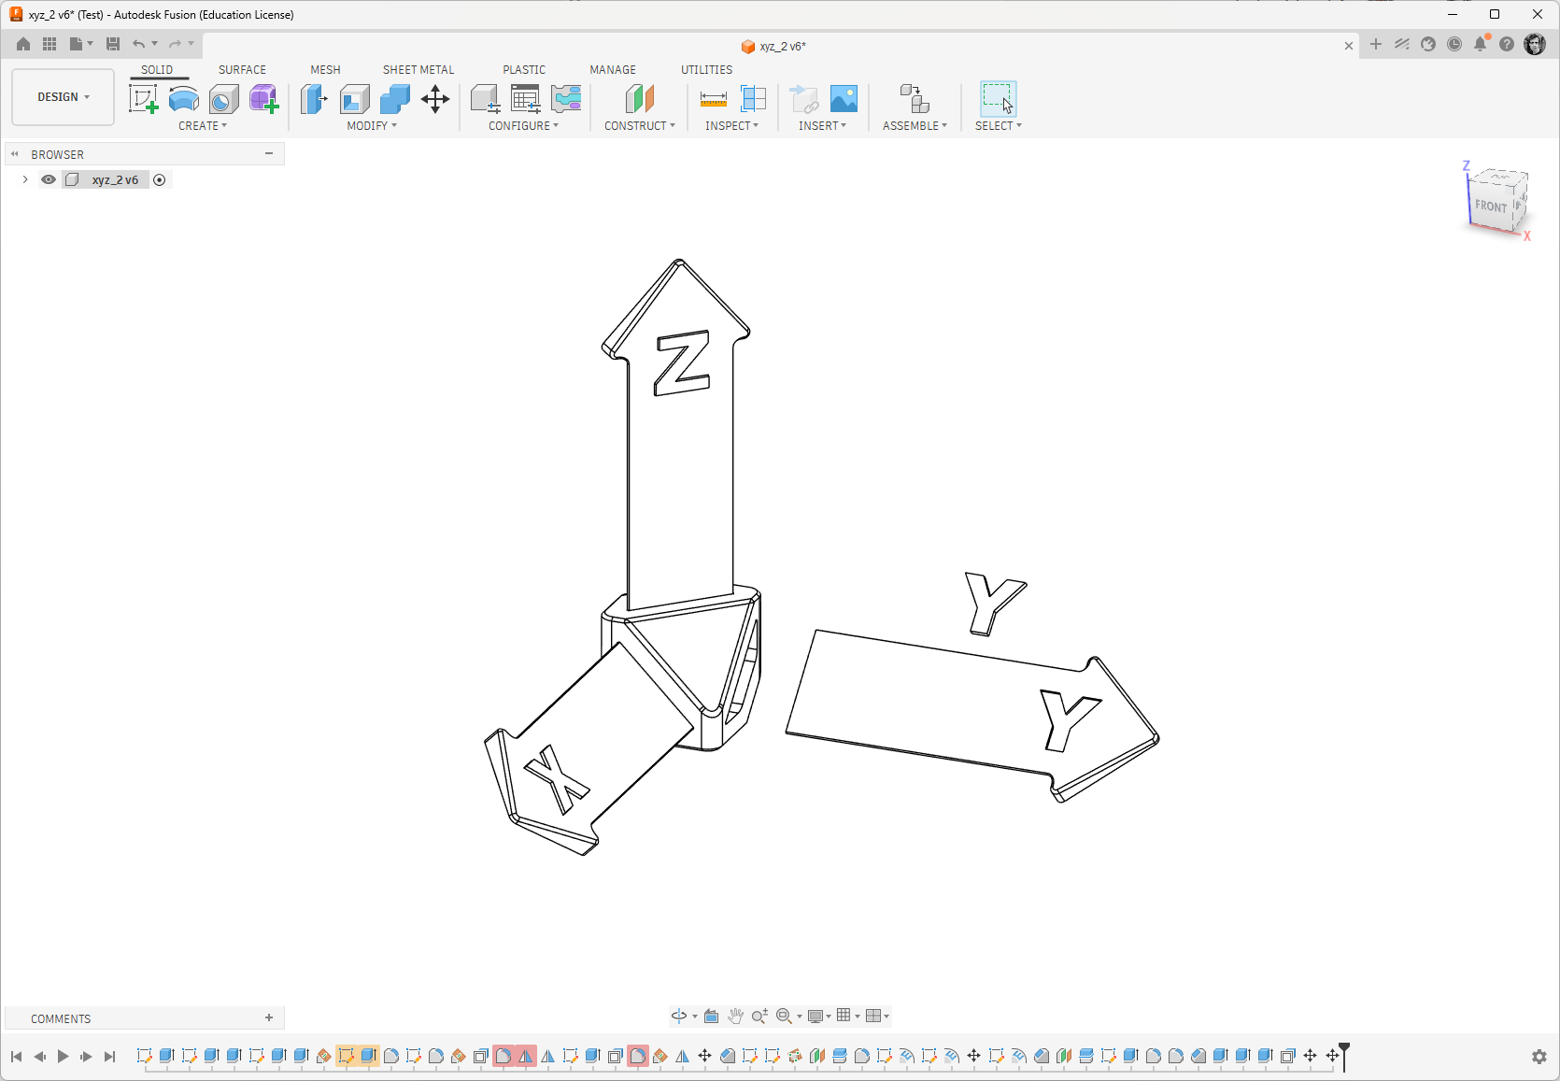
Task: Click the Save disk icon
Action: 113,44
